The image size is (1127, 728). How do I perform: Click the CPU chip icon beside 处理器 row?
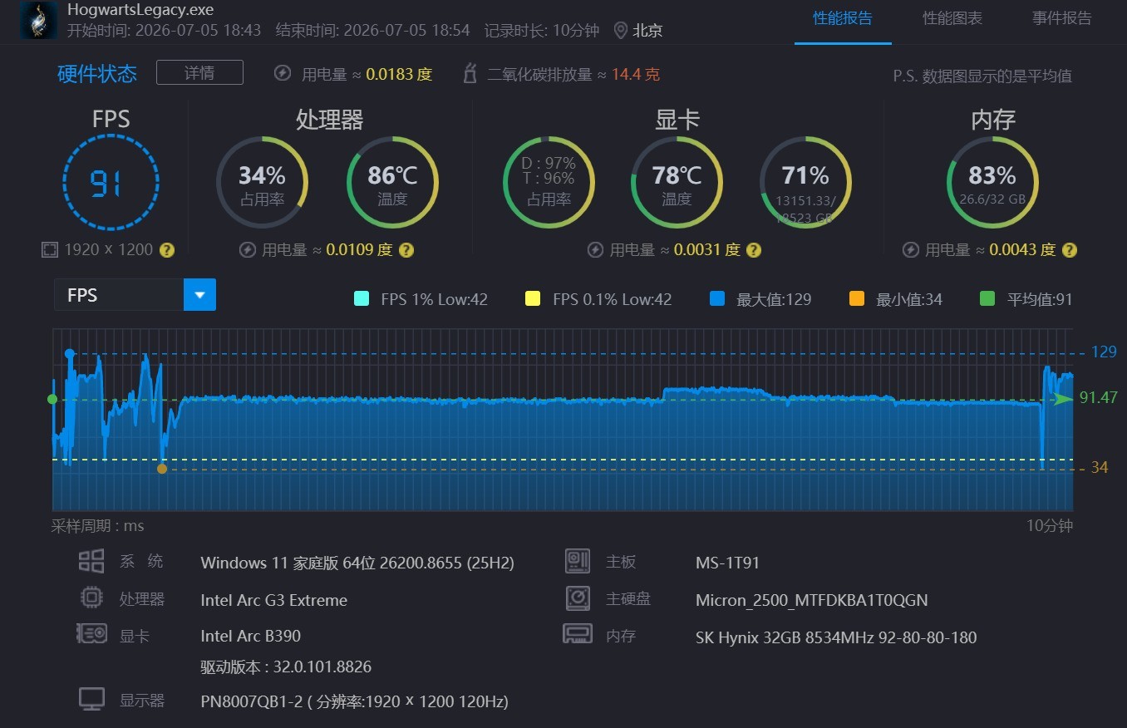(x=91, y=598)
